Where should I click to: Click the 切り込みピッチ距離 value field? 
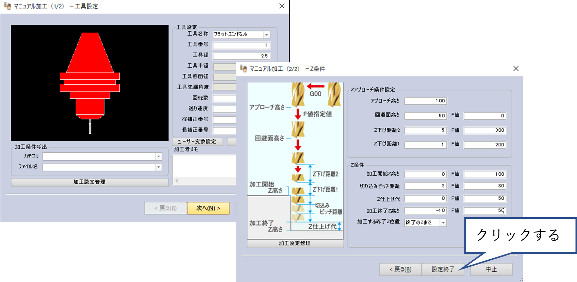click(425, 186)
